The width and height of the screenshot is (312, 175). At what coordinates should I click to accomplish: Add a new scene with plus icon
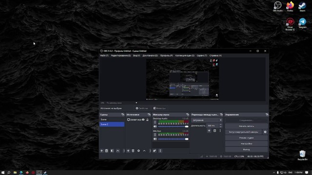pyautogui.click(x=102, y=151)
